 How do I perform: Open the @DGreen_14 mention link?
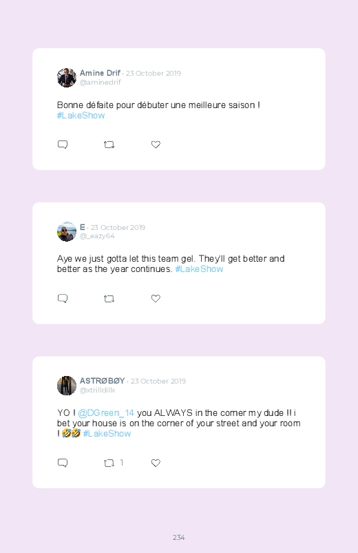tap(106, 413)
